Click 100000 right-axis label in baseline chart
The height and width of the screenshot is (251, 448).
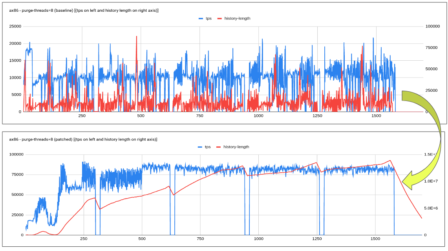[432, 27]
